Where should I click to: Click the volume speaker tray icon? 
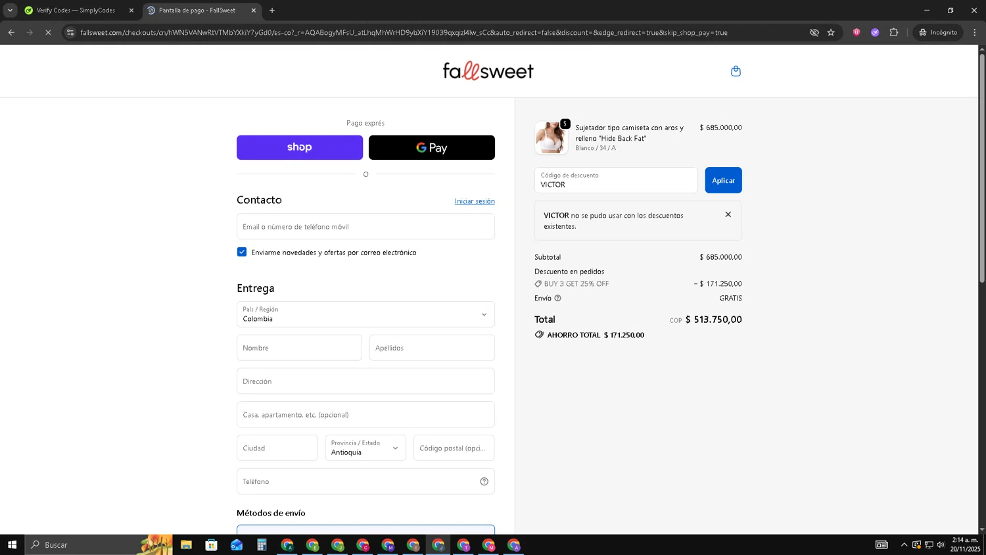tap(941, 544)
